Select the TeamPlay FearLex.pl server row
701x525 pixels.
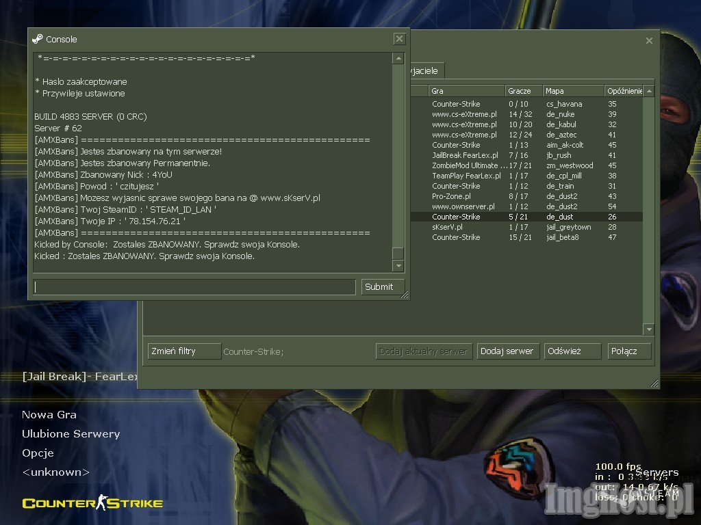tap(526, 176)
